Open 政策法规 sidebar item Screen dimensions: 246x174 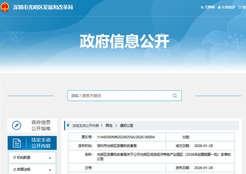32,169
